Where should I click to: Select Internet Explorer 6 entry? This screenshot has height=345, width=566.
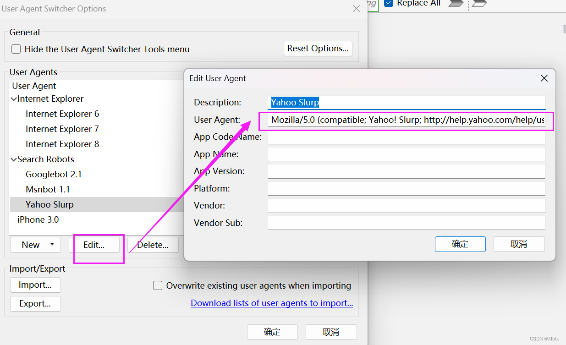(x=62, y=114)
